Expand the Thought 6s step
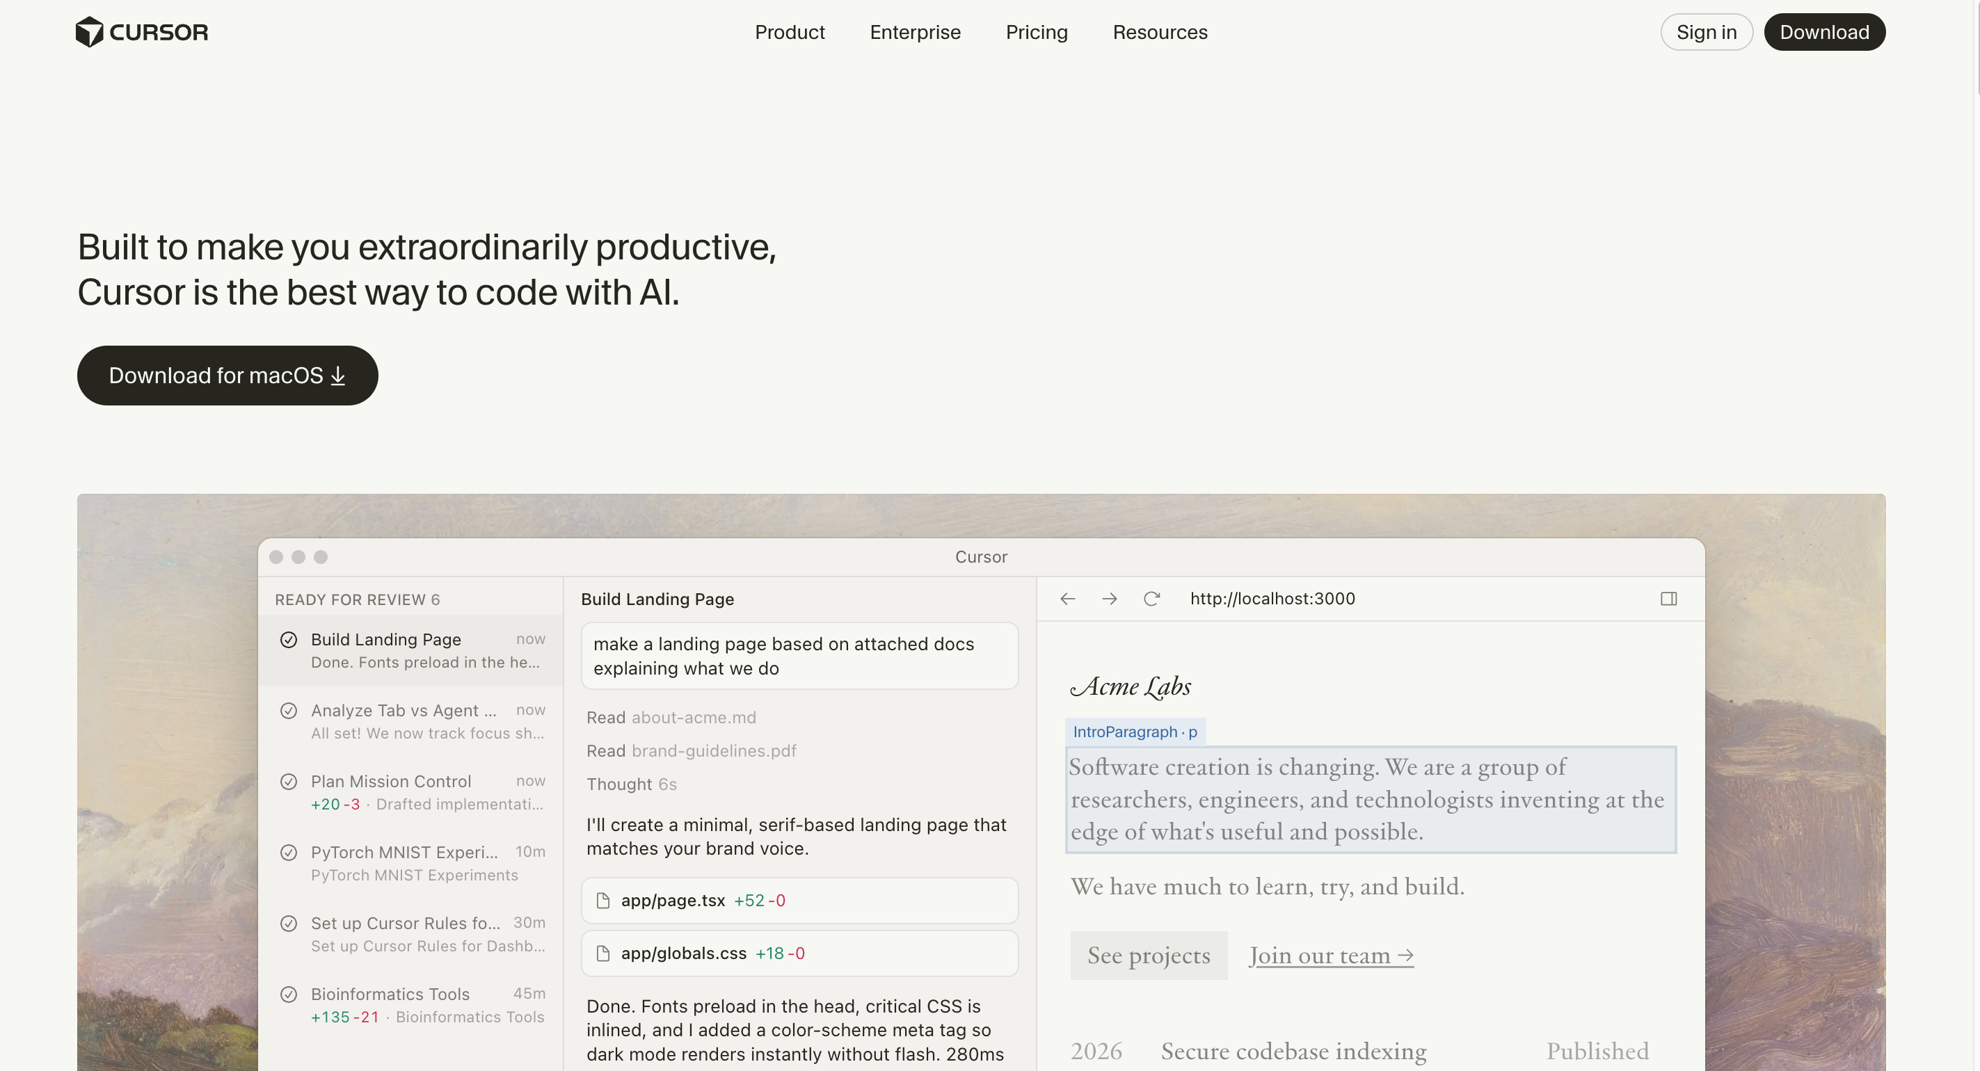The image size is (1980, 1071). tap(631, 784)
